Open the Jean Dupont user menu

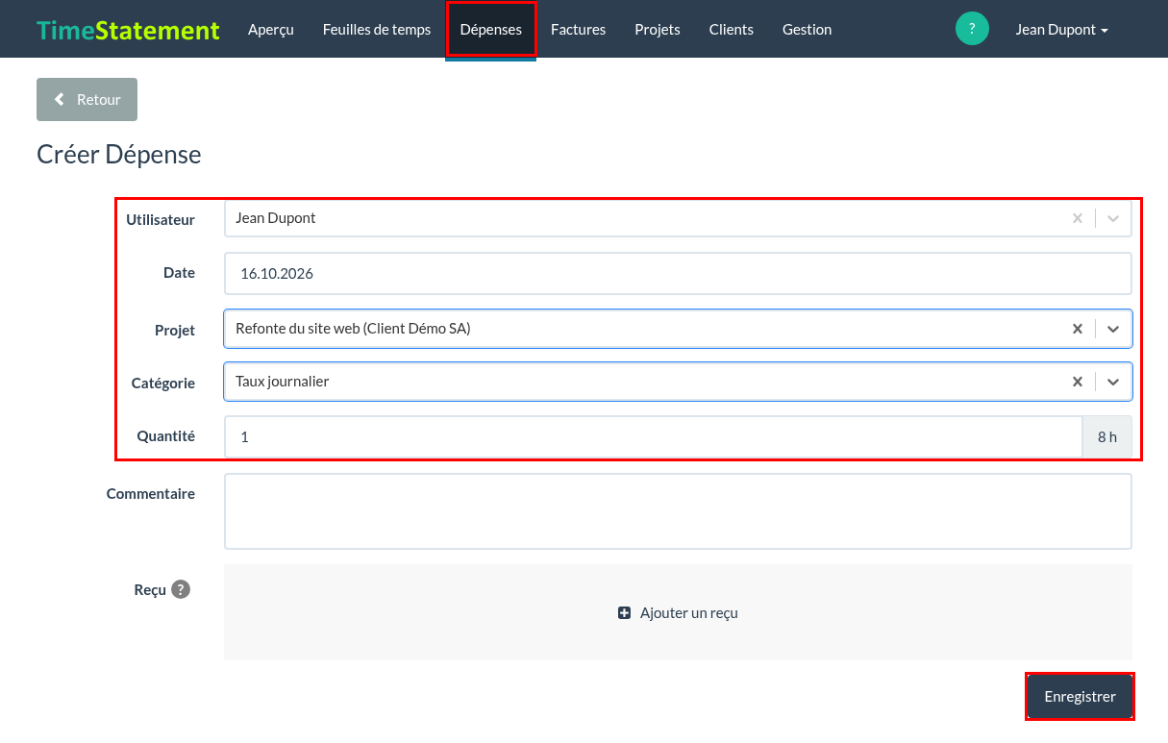[1062, 29]
